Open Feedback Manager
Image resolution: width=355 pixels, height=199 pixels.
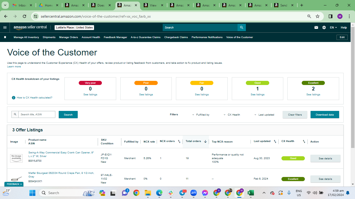(115, 37)
